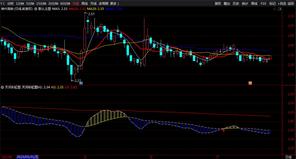
Task: Click the 预 forecast marker icon
Action: [250, 83]
